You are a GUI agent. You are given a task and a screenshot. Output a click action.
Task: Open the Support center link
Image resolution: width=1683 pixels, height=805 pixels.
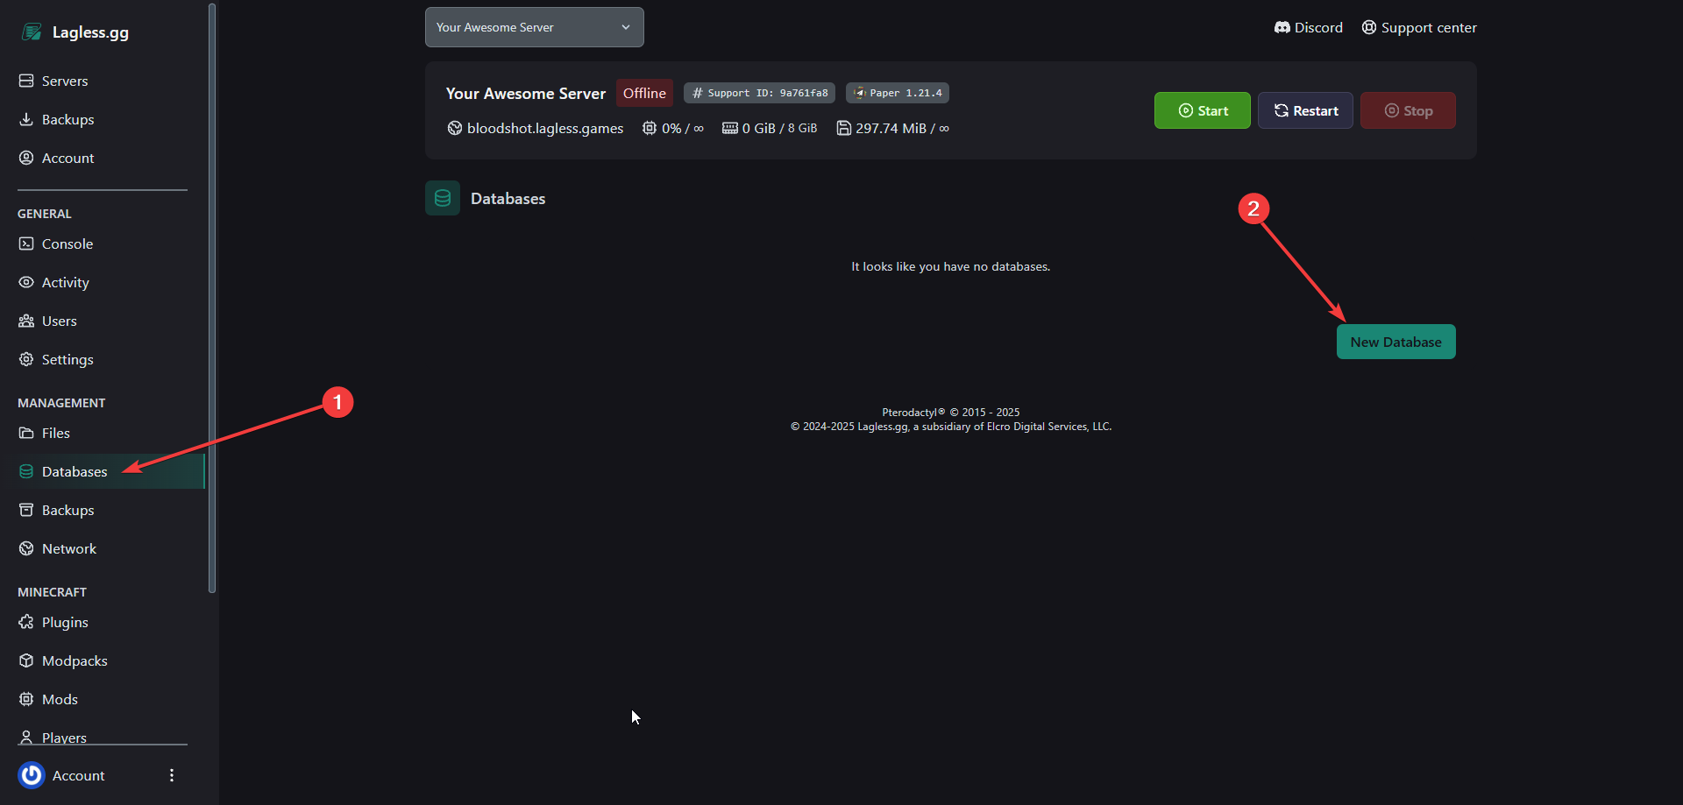click(1419, 27)
